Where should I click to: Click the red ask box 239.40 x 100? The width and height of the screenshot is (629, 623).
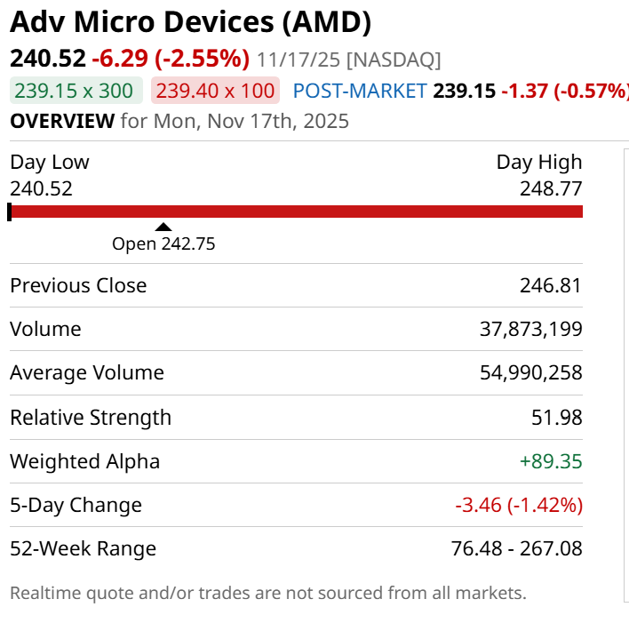pyautogui.click(x=215, y=91)
